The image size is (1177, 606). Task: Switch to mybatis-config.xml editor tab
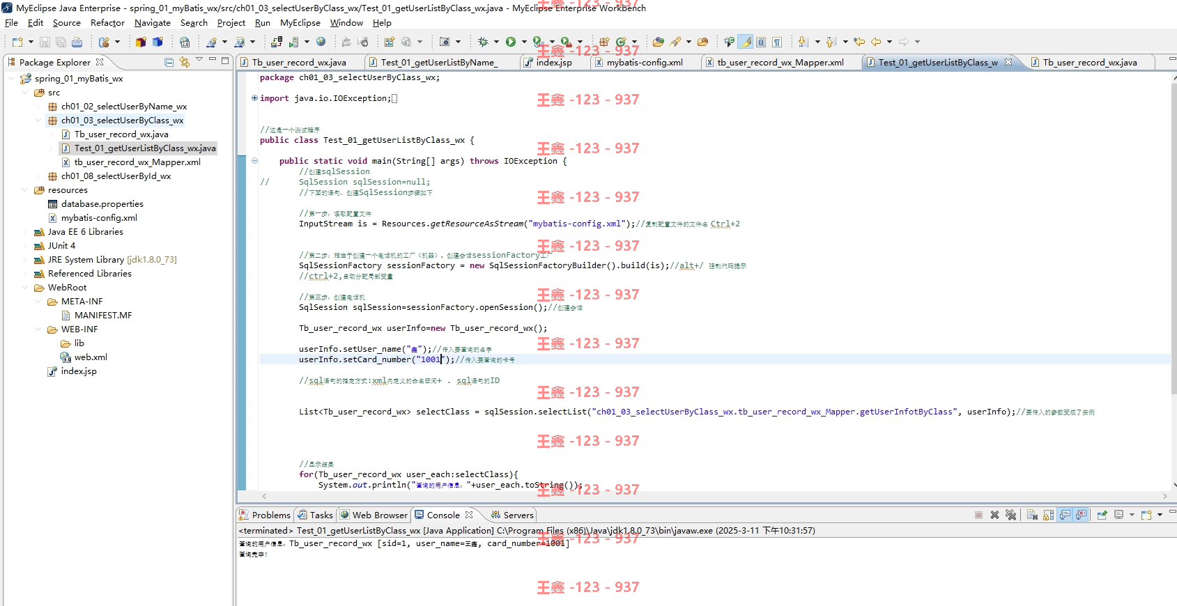click(x=645, y=62)
